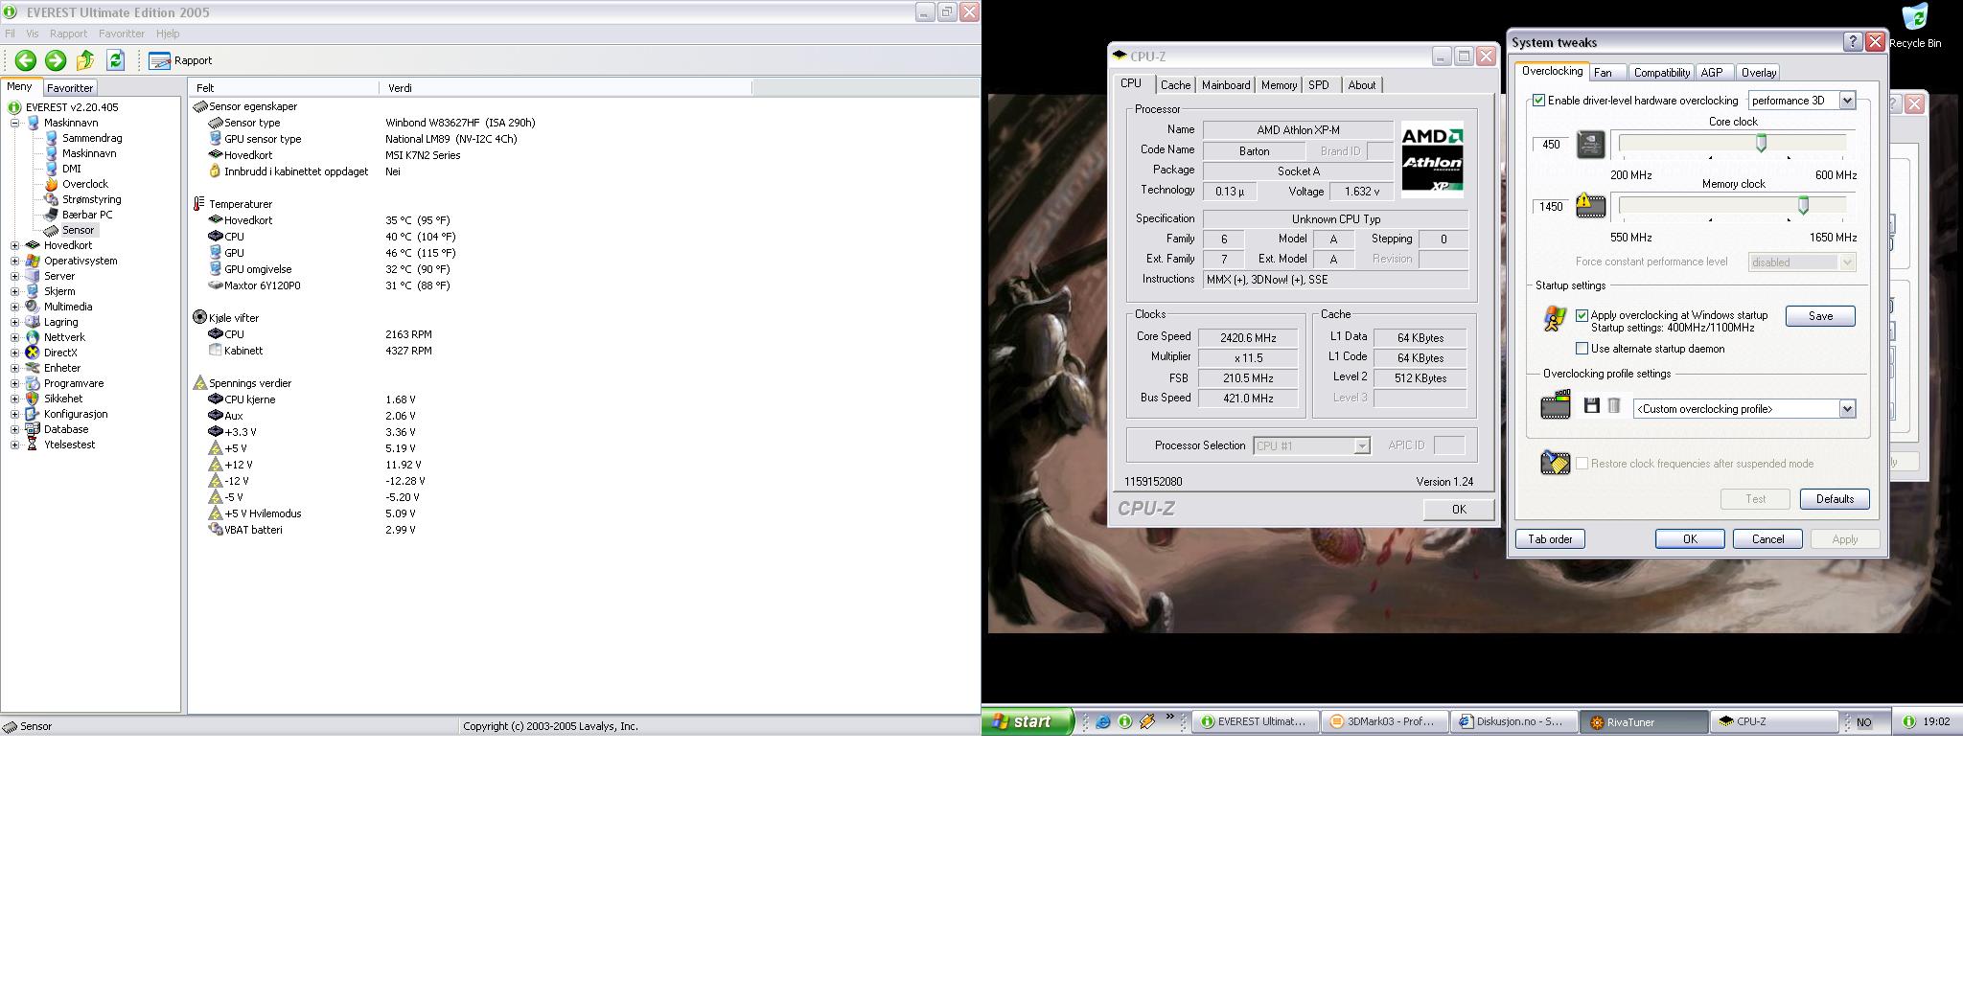Open the About tab in CPU-Z
The image size is (1963, 981).
coord(1361,85)
